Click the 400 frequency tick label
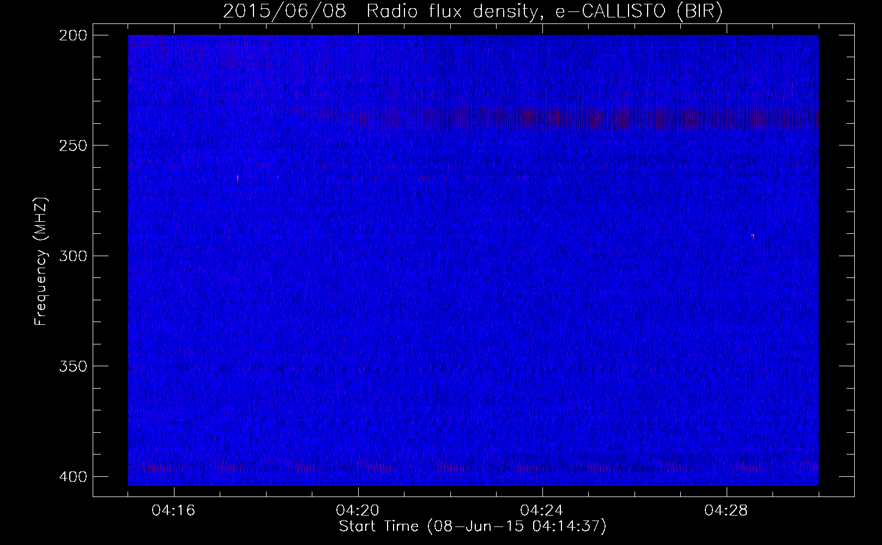Screen dimensions: 882x545 point(73,477)
